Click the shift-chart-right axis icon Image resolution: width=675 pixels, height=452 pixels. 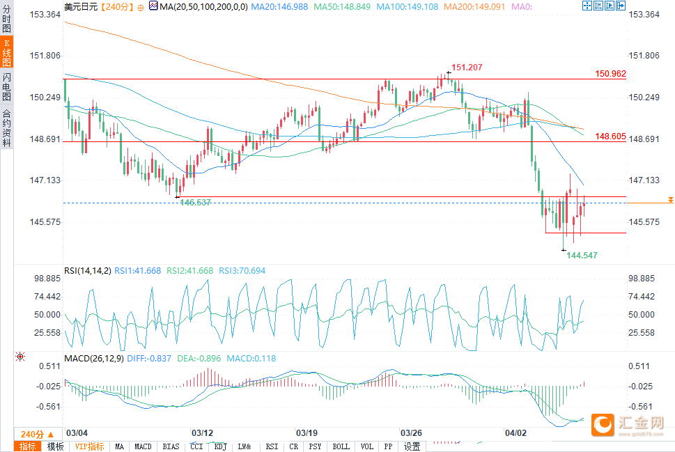(x=609, y=6)
